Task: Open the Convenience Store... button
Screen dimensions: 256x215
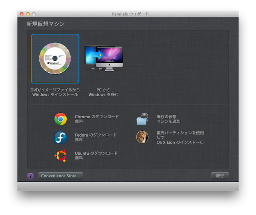Action: click(61, 176)
